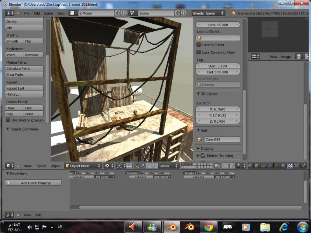
Task: Delete the current scene with X icon
Action: point(184,13)
